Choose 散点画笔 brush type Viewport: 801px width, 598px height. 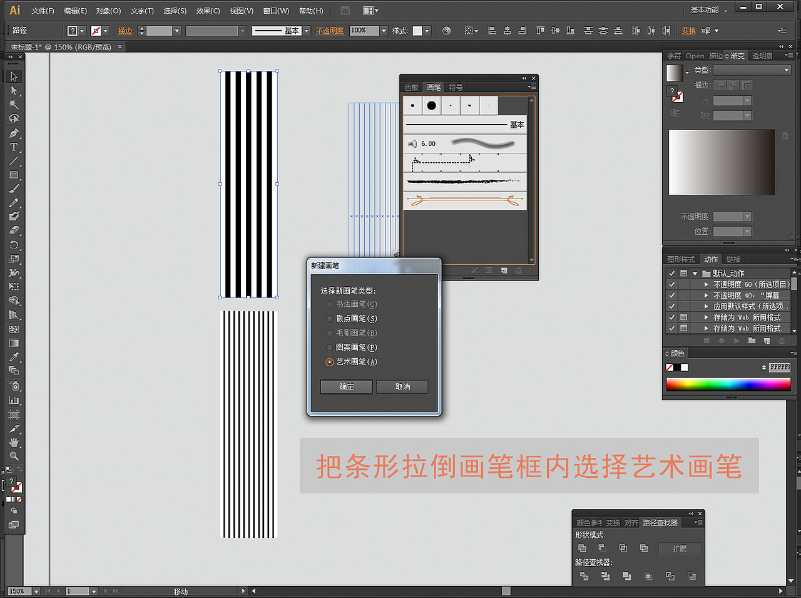tap(330, 318)
